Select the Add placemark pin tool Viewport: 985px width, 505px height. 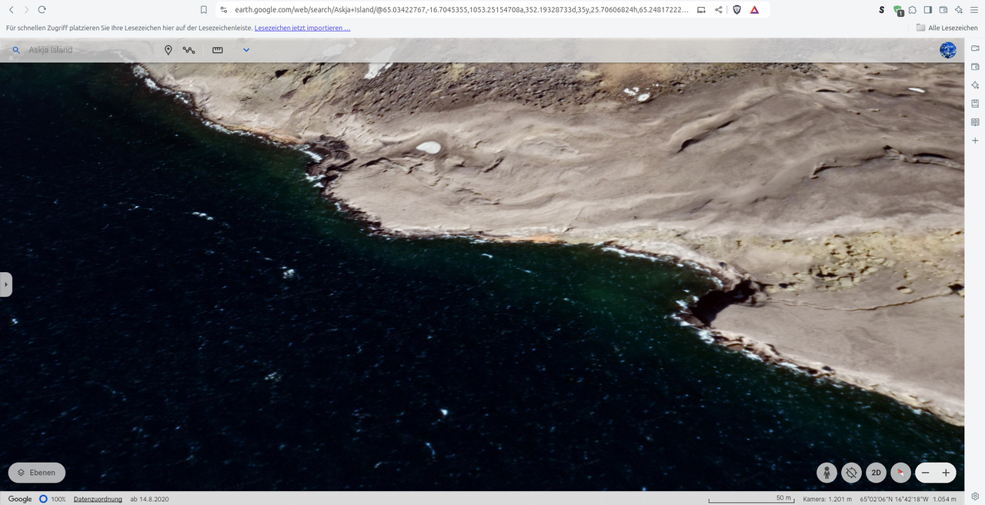click(169, 50)
